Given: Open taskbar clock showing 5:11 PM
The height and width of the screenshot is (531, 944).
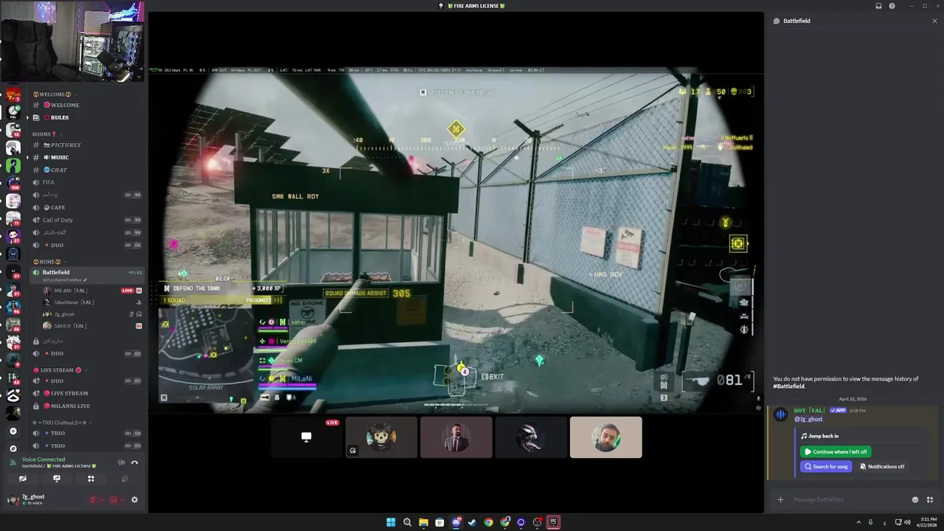Looking at the screenshot, I should (928, 522).
